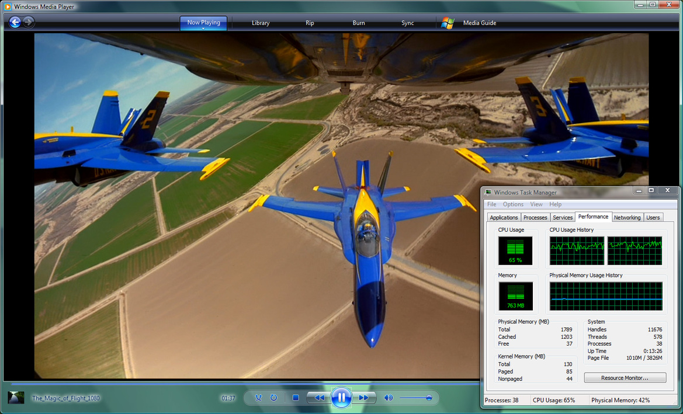Viewport: 683px width, 414px height.
Task: Skip to the next track
Action: 363,398
